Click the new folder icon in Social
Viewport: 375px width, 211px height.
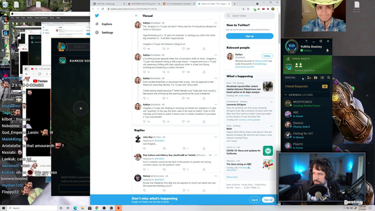pyautogui.click(x=316, y=78)
